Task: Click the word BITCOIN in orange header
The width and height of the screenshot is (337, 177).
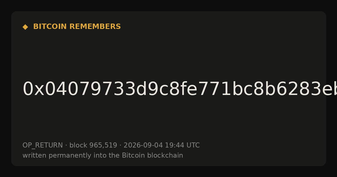Action: [50, 27]
